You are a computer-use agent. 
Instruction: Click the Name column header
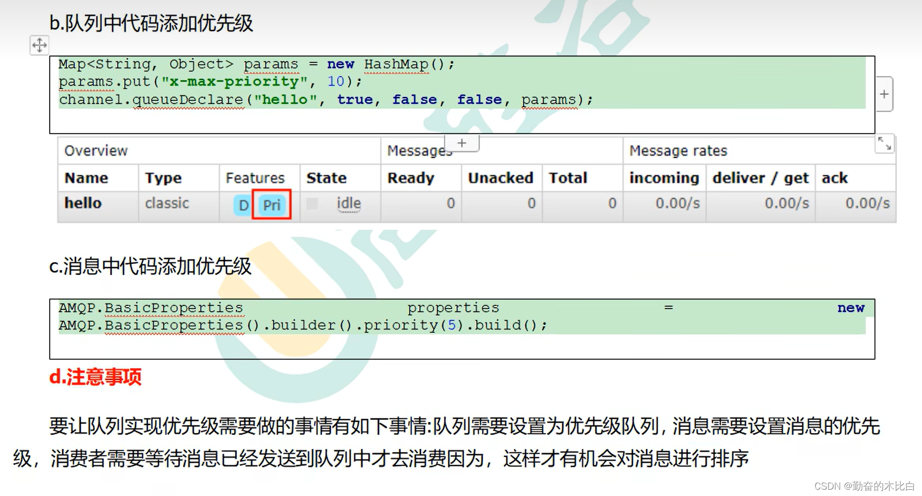[x=86, y=178]
